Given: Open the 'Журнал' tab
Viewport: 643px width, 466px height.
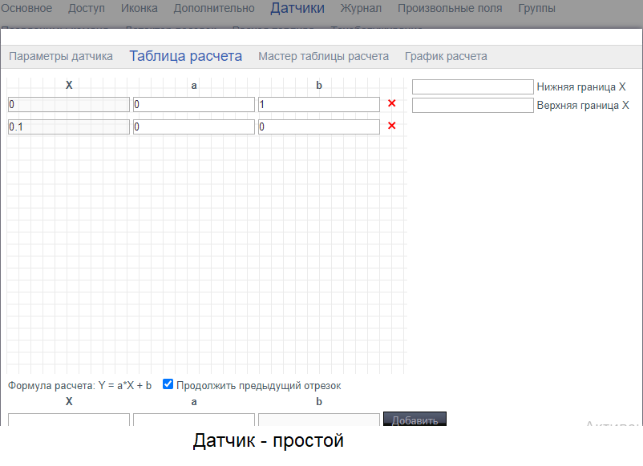Looking at the screenshot, I should (x=361, y=9).
